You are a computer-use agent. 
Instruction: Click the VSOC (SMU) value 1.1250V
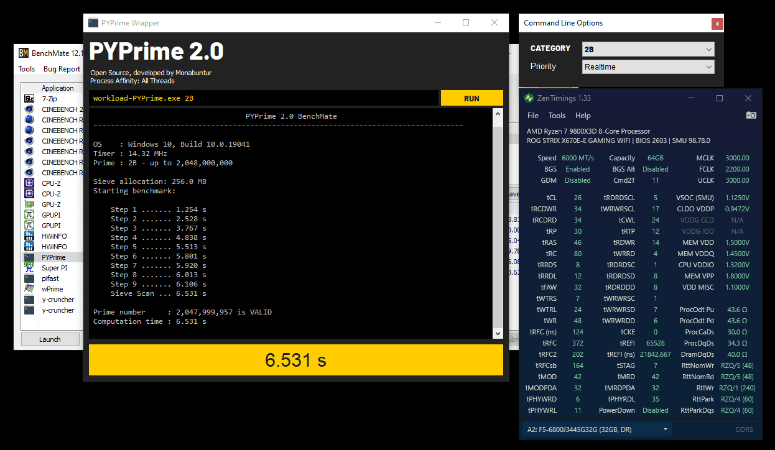click(x=737, y=198)
